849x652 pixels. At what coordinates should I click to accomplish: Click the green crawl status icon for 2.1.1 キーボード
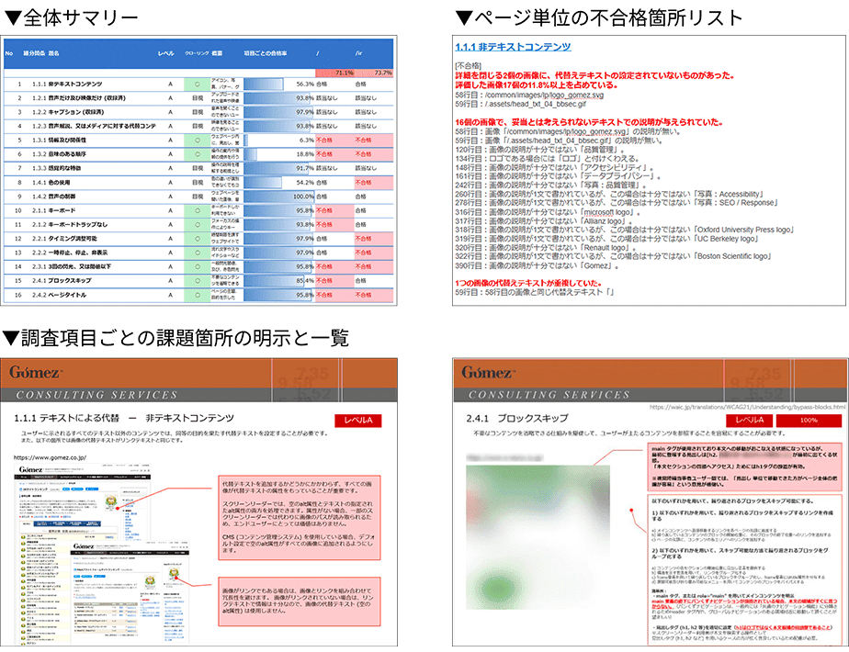pyautogui.click(x=197, y=212)
